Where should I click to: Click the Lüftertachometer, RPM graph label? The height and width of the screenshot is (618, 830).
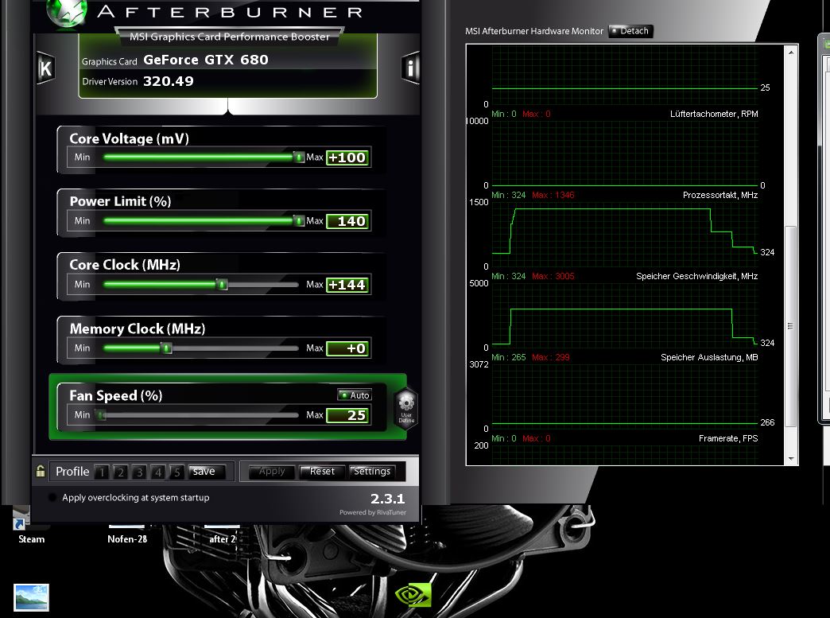[x=714, y=114]
